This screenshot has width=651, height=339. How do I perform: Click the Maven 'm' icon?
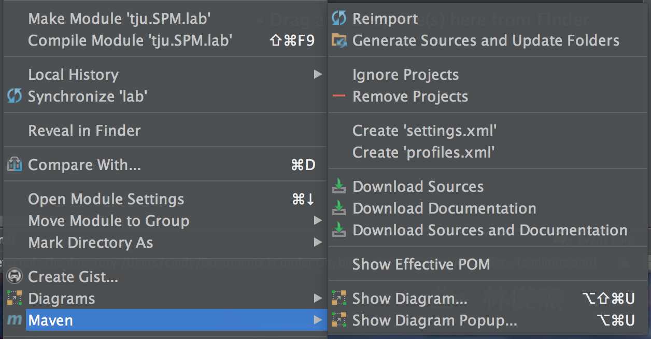coord(15,320)
